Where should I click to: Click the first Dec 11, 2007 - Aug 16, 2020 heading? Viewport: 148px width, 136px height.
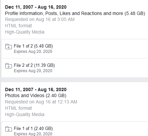pos(36,7)
